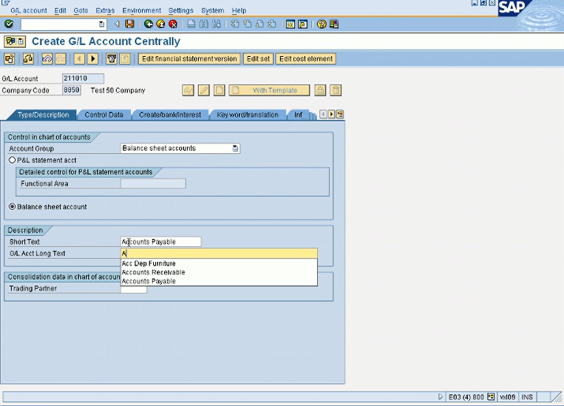Open the Edit menu

point(60,10)
